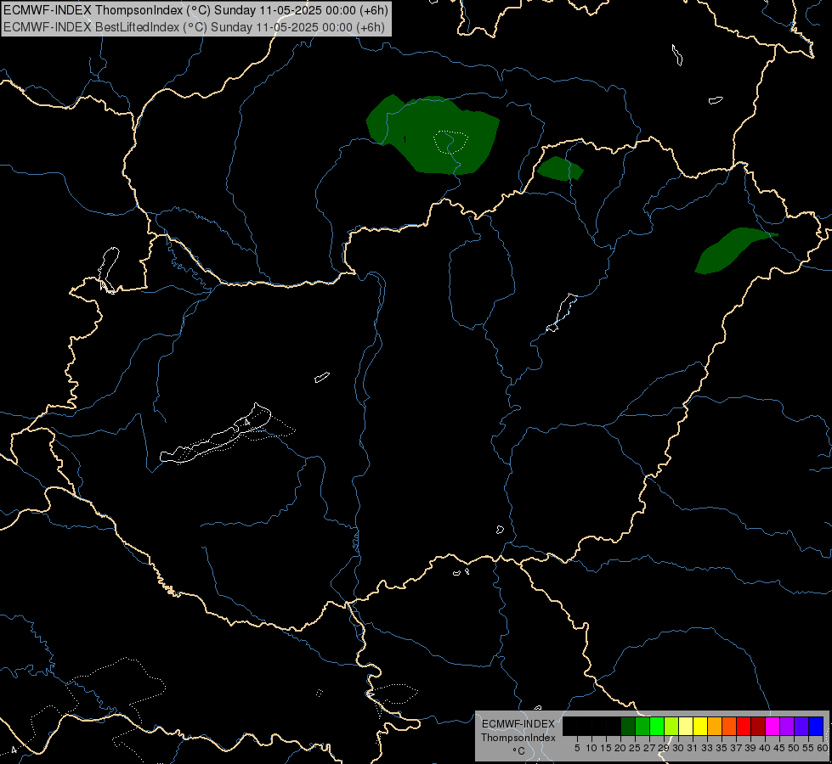The width and height of the screenshot is (832, 764).
Task: Select the pure yellow 31-33 legend swatch
Action: tap(700, 726)
